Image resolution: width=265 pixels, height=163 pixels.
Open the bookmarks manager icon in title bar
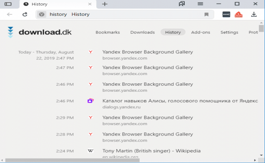tap(182, 4)
